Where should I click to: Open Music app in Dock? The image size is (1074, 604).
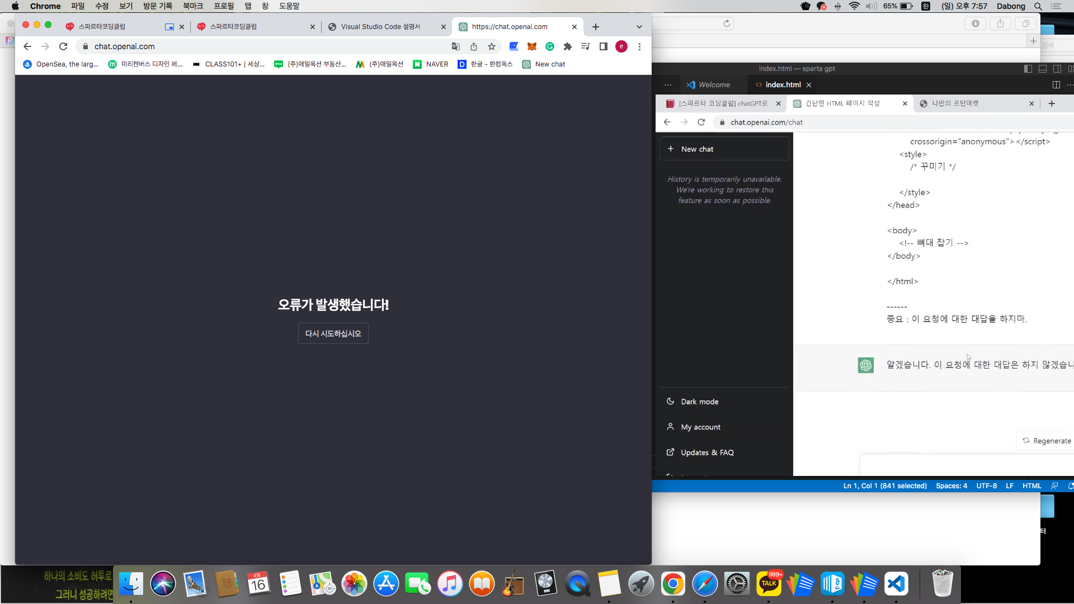450,584
